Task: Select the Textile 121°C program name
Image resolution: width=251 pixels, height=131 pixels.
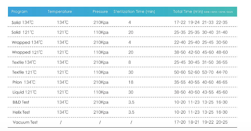Action: [x=24, y=72]
